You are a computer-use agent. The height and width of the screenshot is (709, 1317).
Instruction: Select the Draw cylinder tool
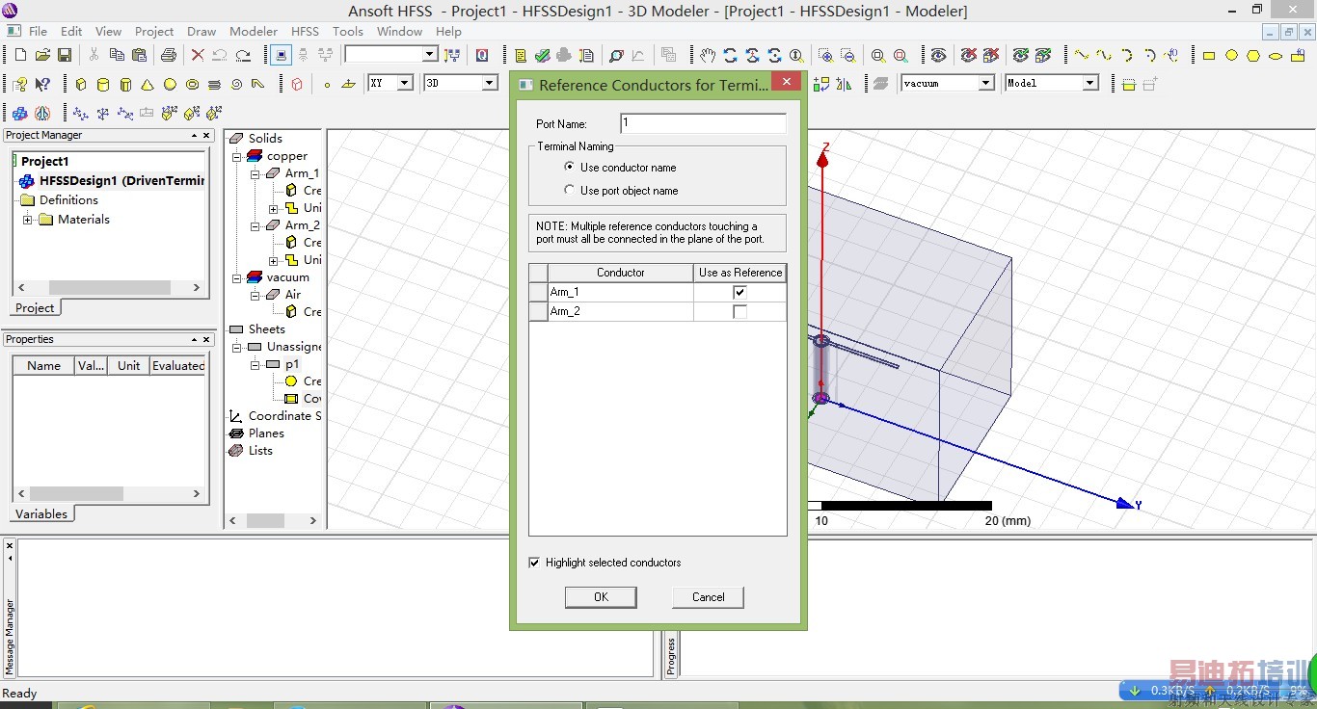pos(103,85)
